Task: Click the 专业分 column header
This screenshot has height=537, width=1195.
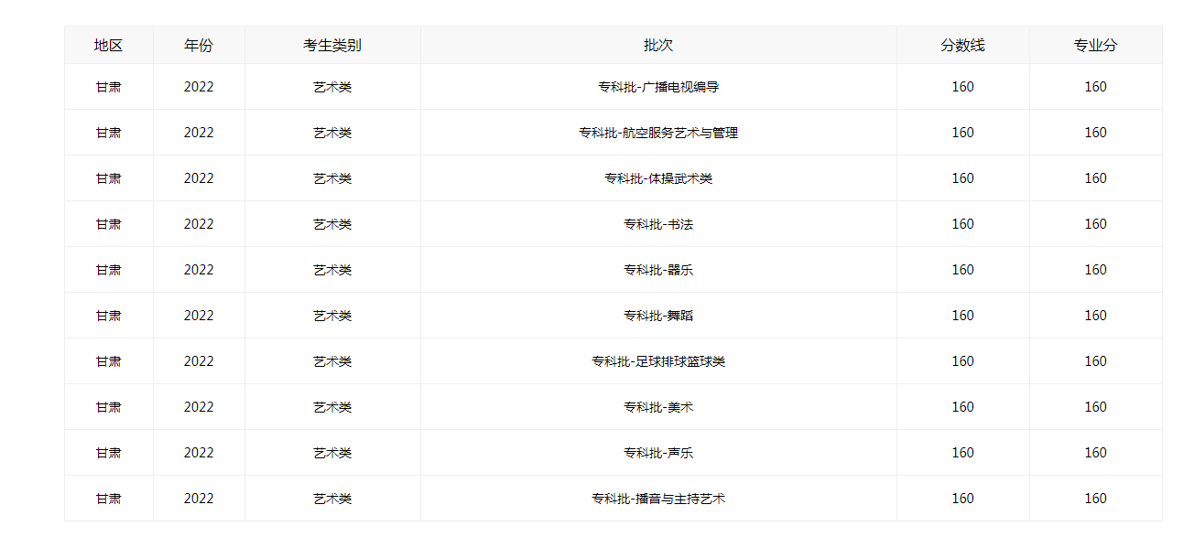Action: (1095, 46)
